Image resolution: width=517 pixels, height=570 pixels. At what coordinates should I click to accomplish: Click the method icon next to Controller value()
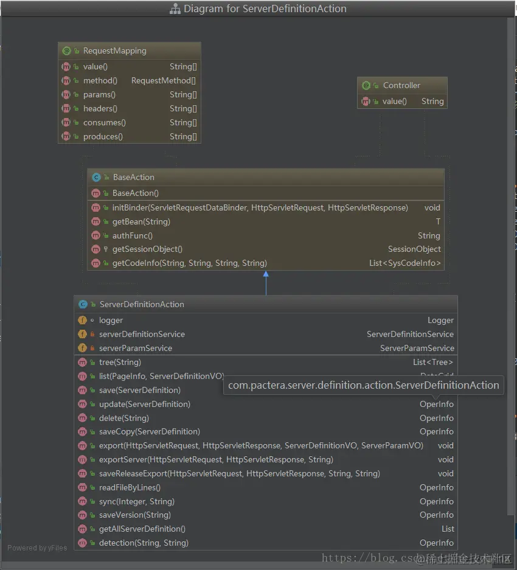coord(366,102)
